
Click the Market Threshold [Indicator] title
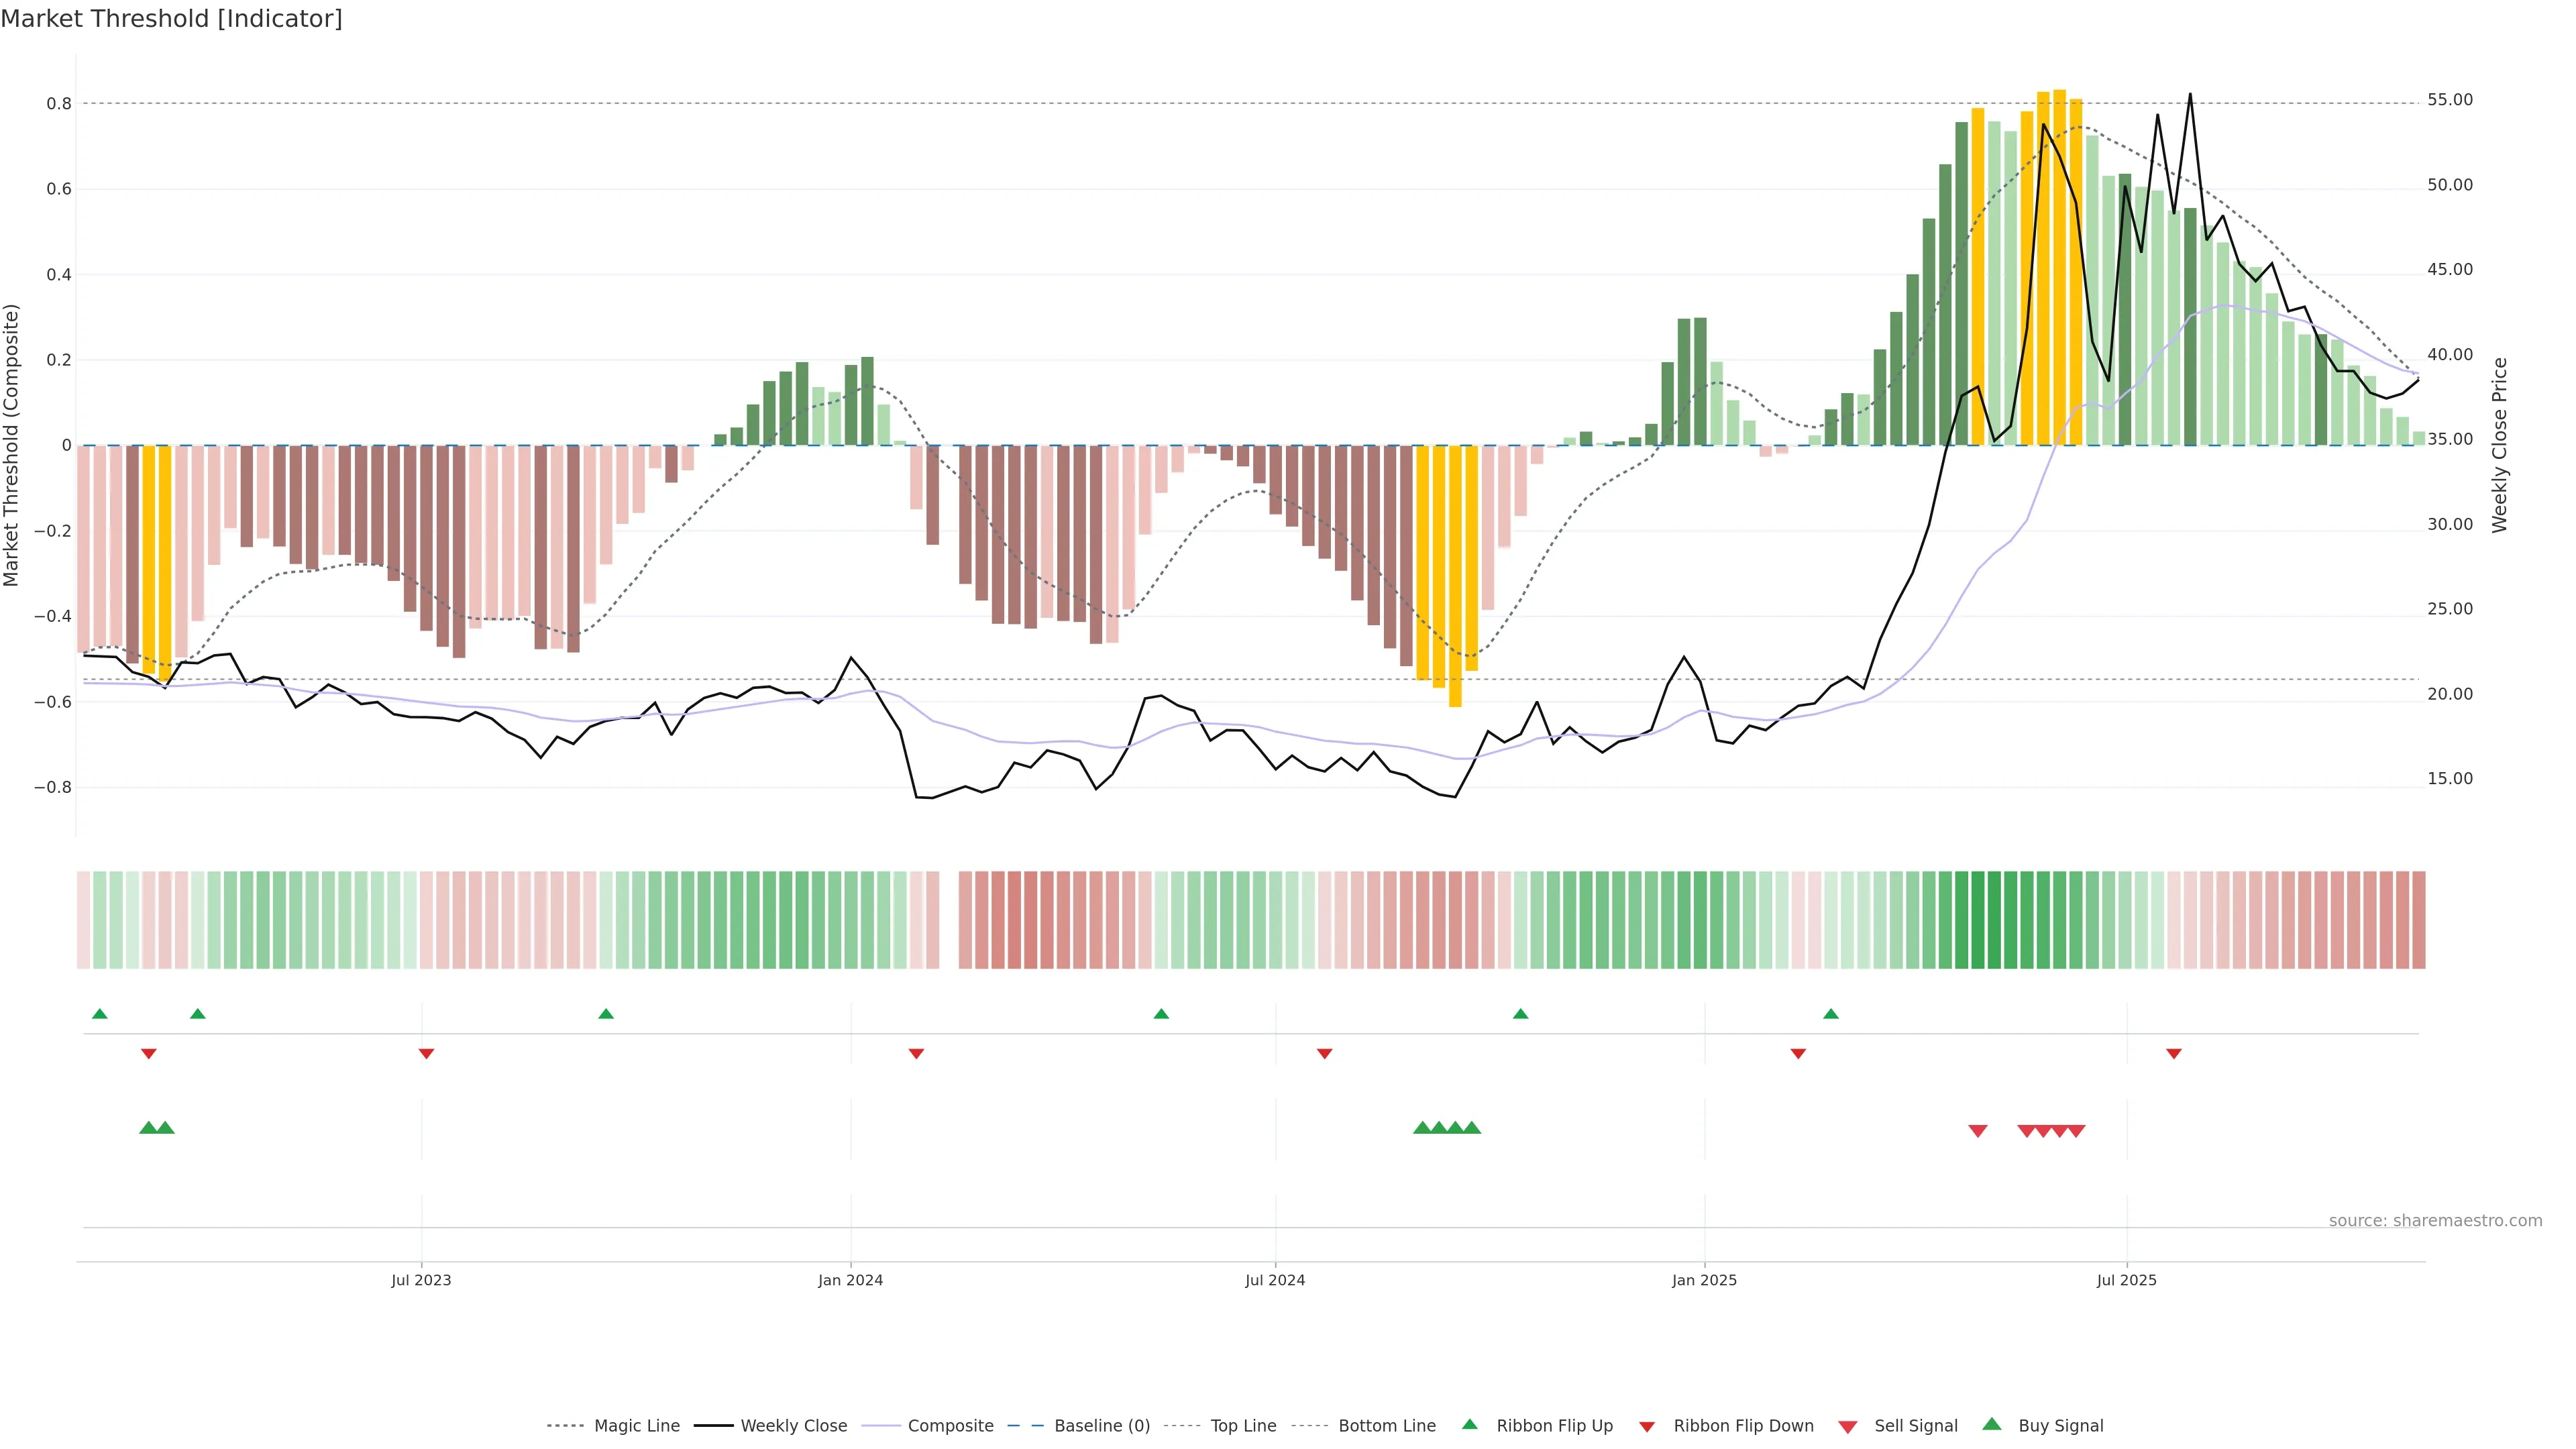click(x=171, y=19)
